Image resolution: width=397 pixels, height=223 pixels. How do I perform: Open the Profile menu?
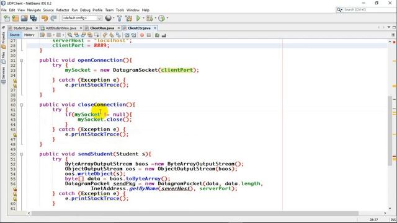click(97, 10)
